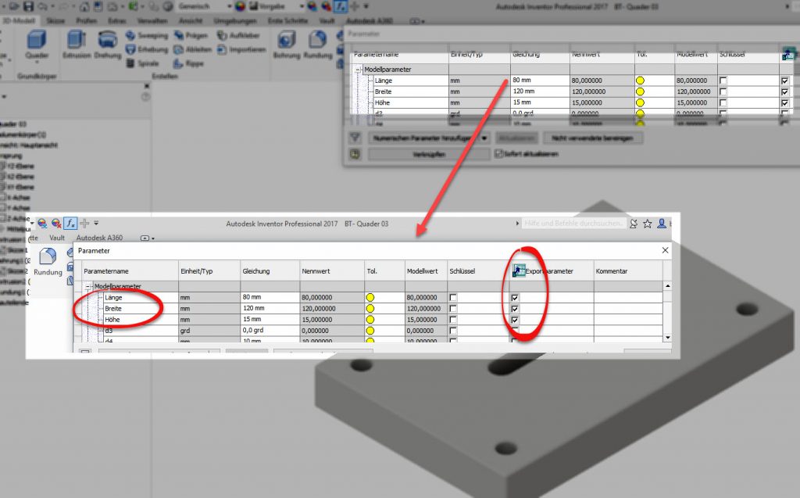Select the Quader primitive tool in ribbon

click(37, 45)
